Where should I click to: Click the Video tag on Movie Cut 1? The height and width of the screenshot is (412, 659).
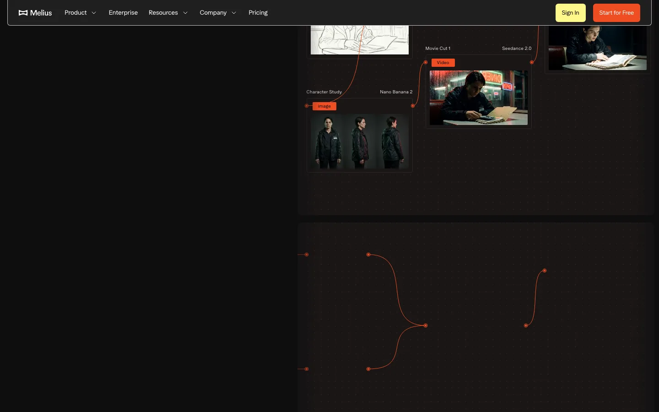(x=443, y=63)
